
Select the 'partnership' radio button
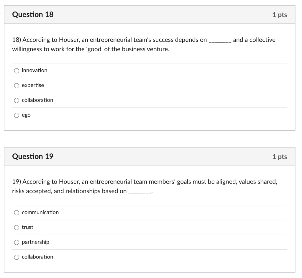17,242
